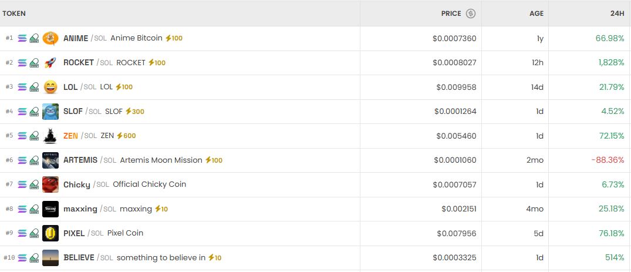This screenshot has height=272, width=631.
Task: Sort the table by the AGE column
Action: click(536, 14)
